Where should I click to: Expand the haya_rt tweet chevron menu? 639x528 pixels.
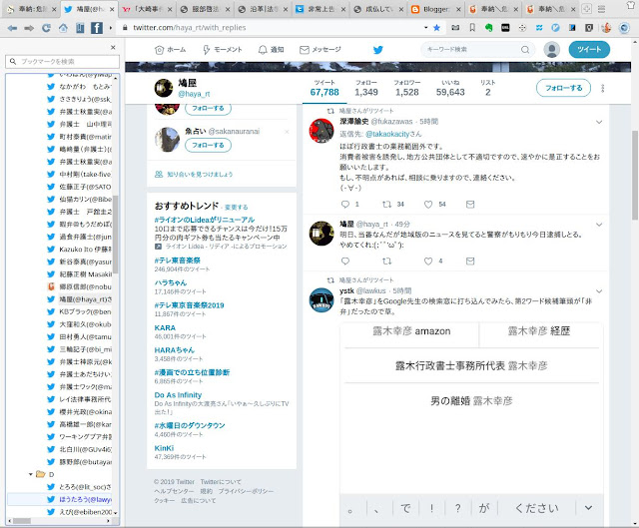[x=599, y=225]
